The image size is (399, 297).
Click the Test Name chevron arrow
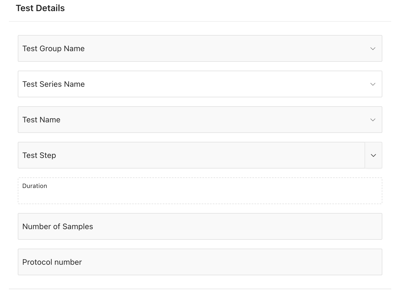(373, 120)
